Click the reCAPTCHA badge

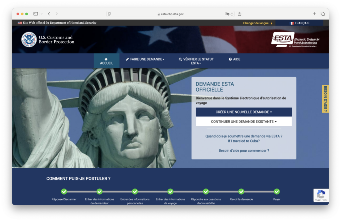(x=321, y=195)
